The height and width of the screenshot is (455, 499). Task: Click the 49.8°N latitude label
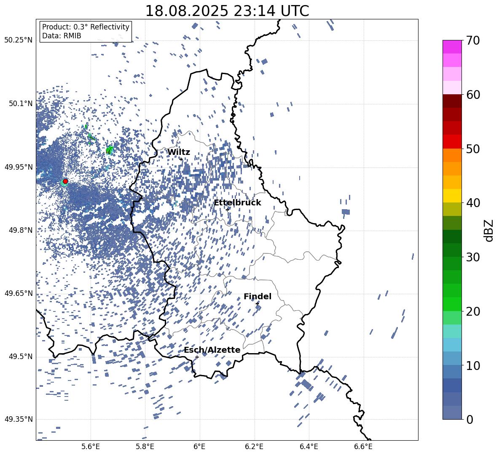click(x=20, y=230)
